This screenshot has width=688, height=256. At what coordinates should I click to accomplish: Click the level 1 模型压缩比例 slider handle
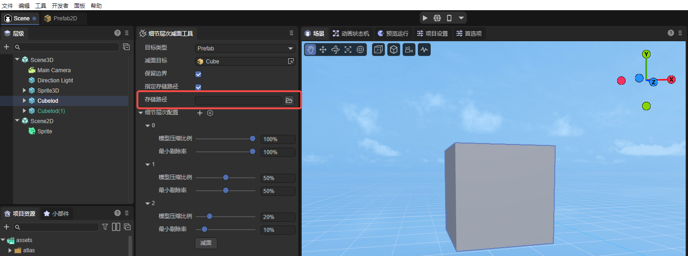(x=226, y=177)
